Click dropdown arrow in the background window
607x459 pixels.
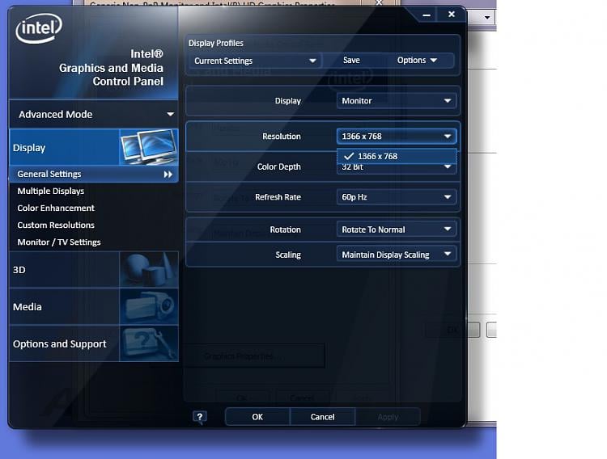[487, 18]
